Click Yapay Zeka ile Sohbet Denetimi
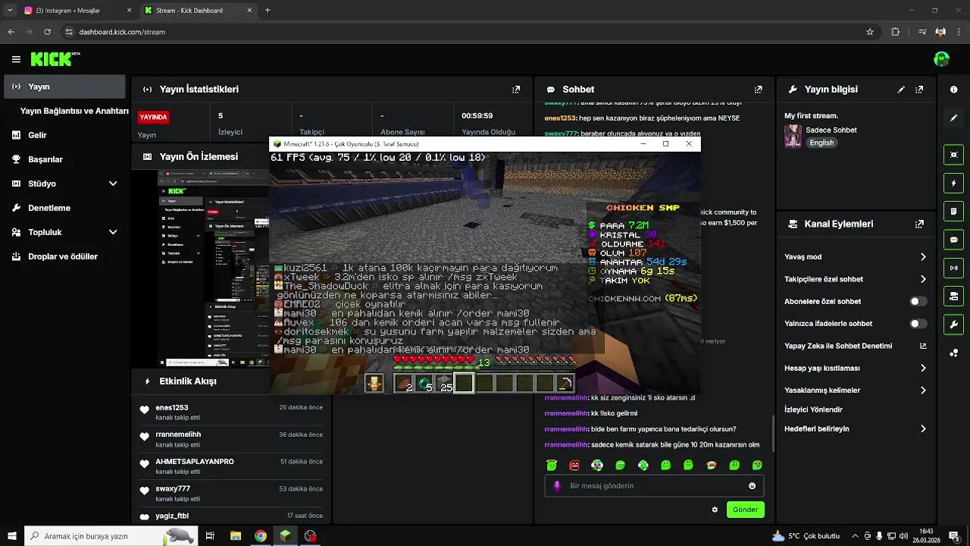This screenshot has height=546, width=970. 838,346
